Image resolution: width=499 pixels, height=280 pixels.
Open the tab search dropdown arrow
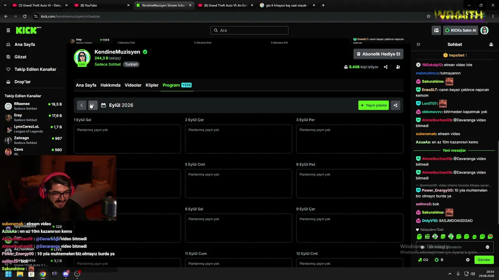point(4,5)
